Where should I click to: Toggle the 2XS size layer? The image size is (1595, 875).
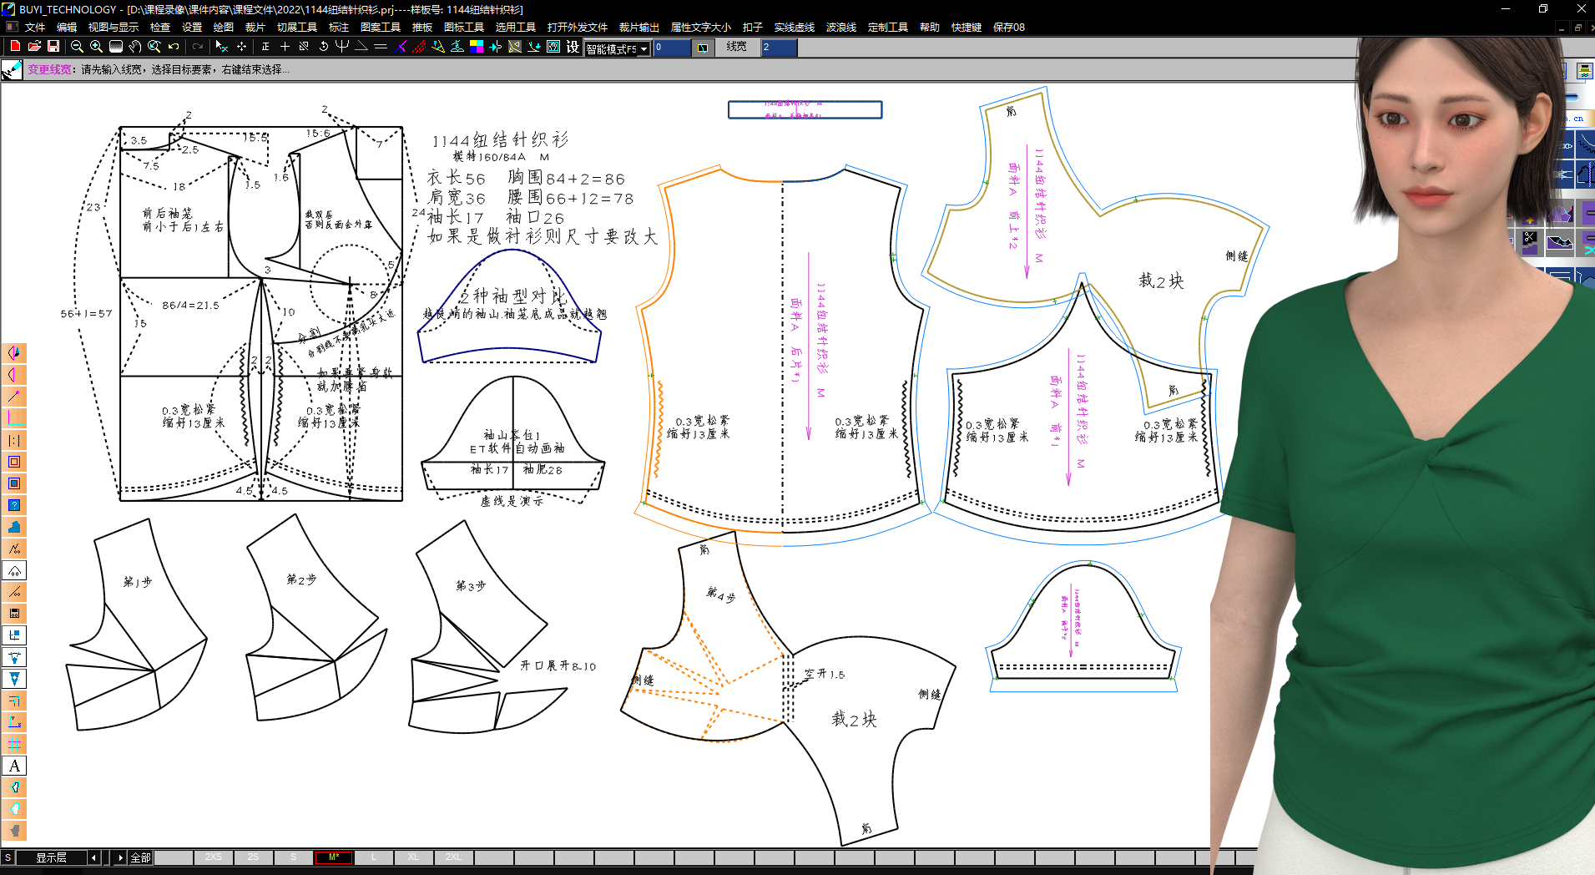(214, 857)
